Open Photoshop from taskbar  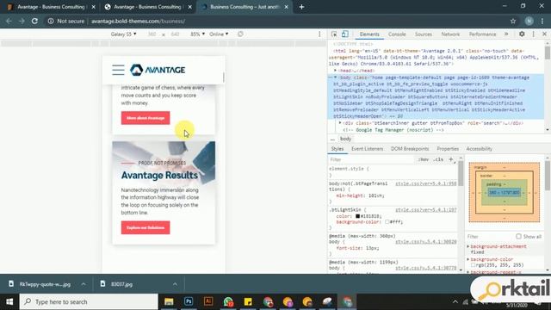click(189, 301)
